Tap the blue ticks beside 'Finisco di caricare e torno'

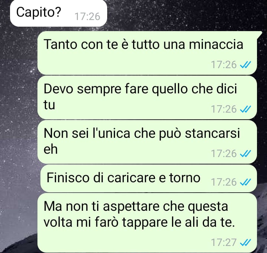pyautogui.click(x=245, y=182)
